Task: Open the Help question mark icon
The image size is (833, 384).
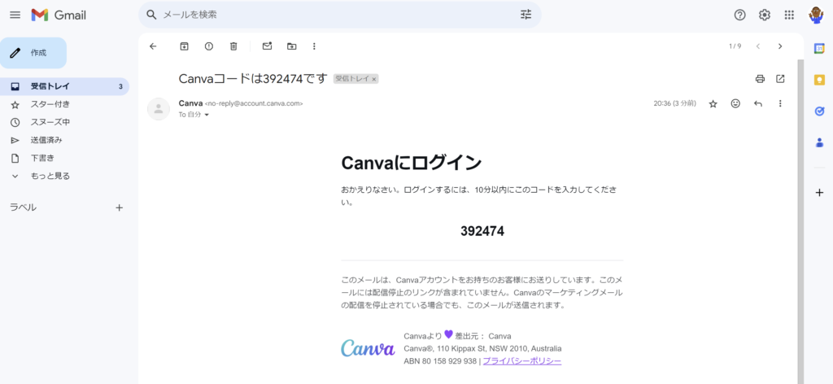Action: 739,15
